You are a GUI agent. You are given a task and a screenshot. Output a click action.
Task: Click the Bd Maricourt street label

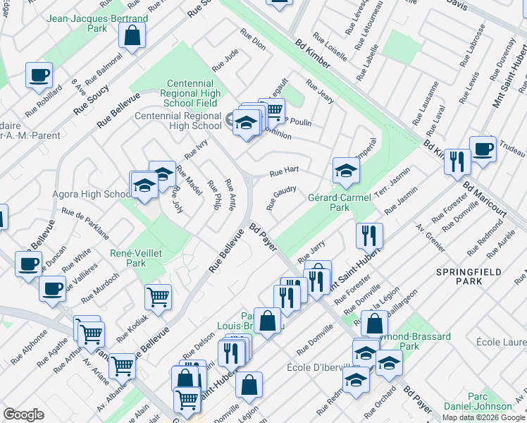(x=484, y=200)
